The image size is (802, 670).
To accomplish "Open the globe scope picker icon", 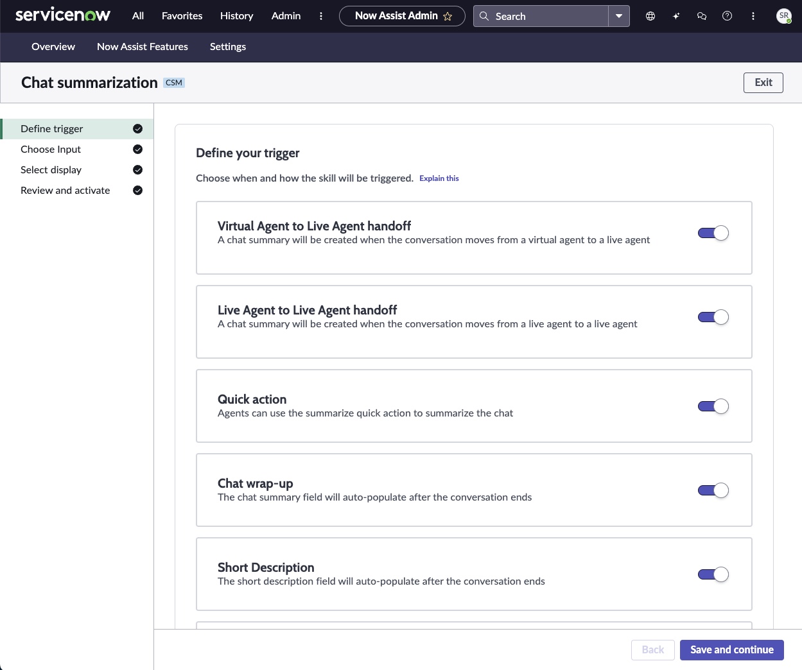I will click(x=650, y=16).
